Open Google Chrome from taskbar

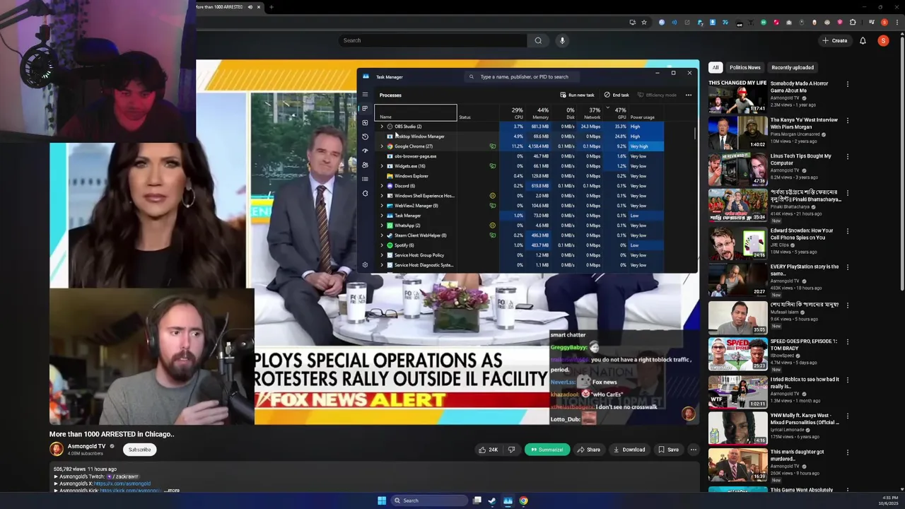523,501
